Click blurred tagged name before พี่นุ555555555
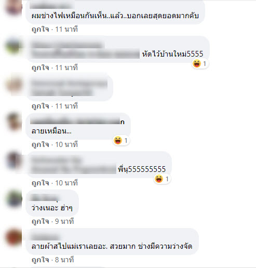The image size is (256, 268). click(x=74, y=169)
